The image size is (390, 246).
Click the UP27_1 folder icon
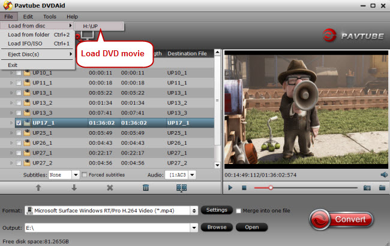27,153
